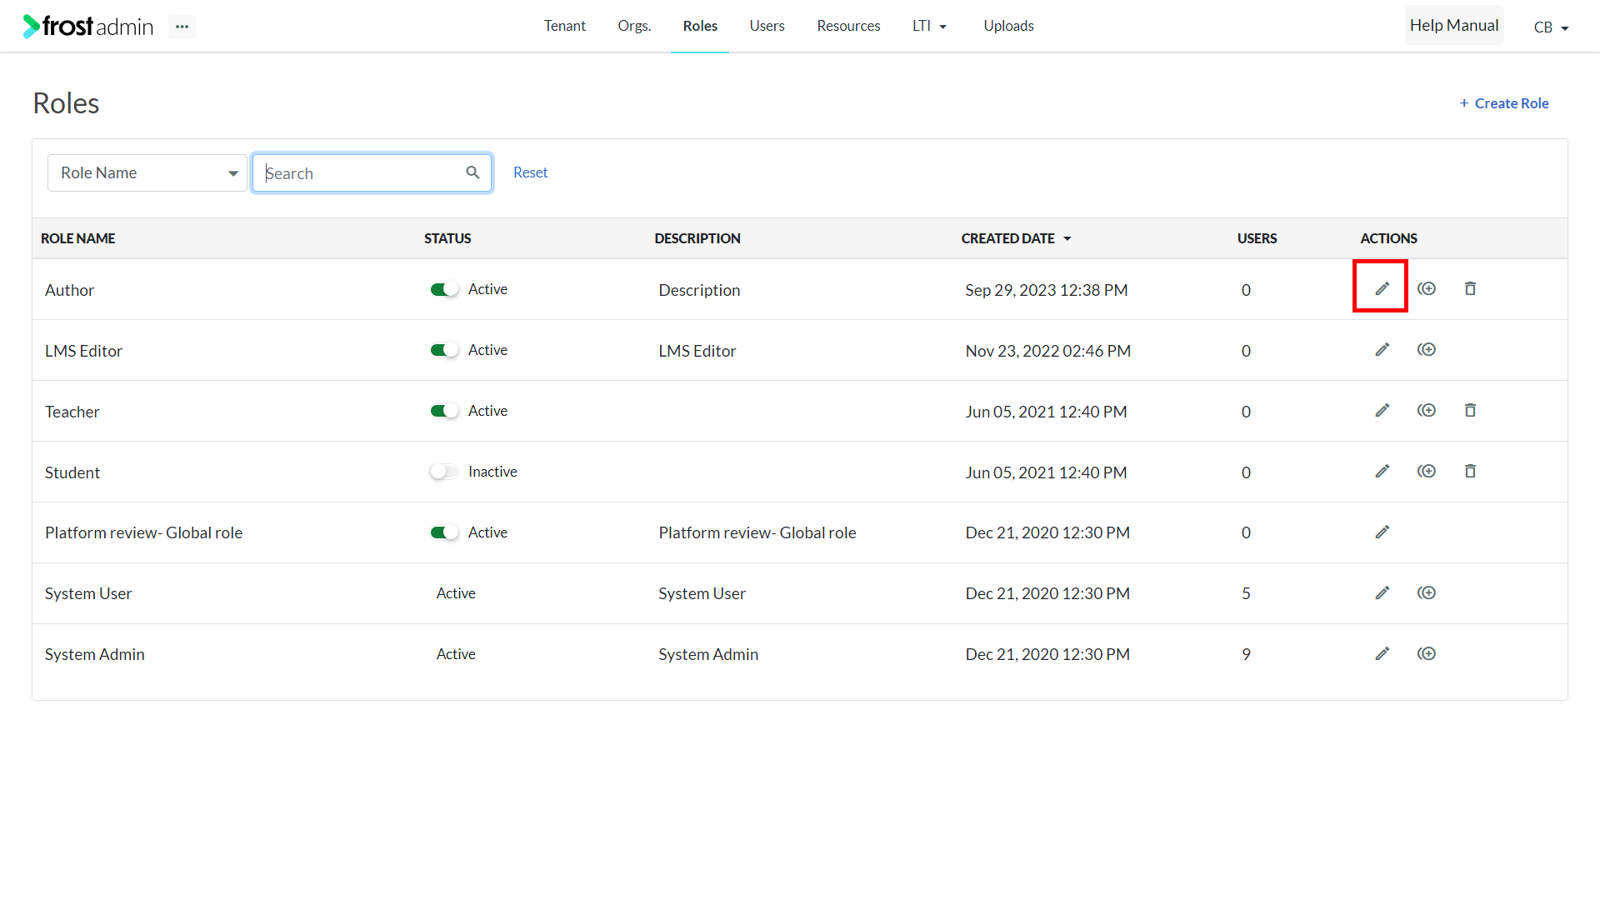Click the search magnifier icon
The height and width of the screenshot is (900, 1600).
click(472, 172)
